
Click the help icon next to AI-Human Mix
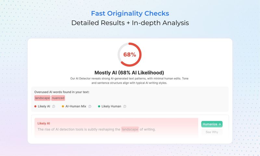(x=90, y=106)
